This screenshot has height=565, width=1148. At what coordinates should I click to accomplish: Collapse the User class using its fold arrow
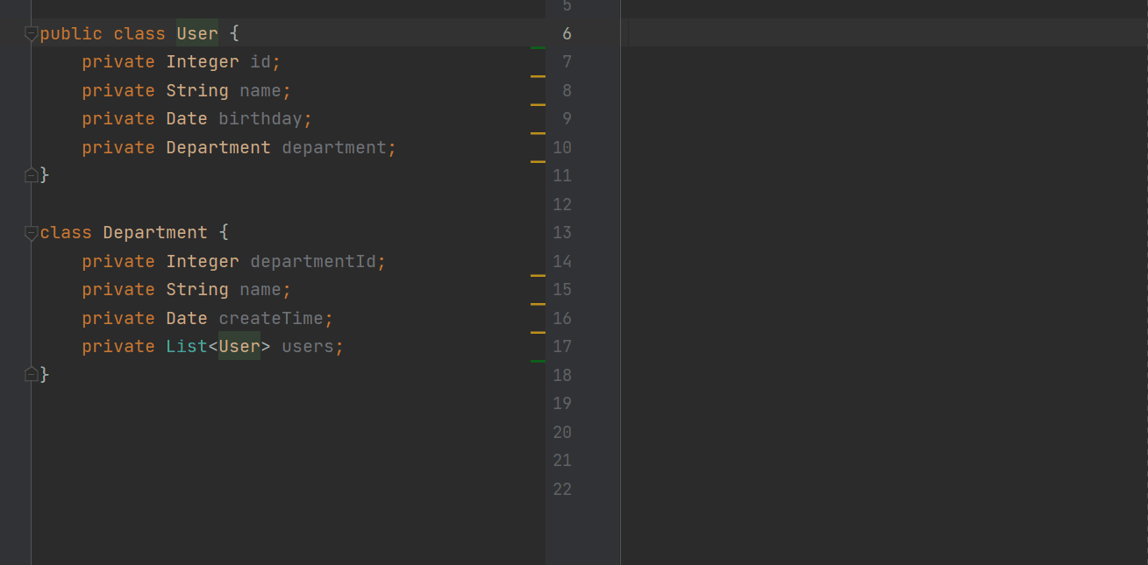31,33
